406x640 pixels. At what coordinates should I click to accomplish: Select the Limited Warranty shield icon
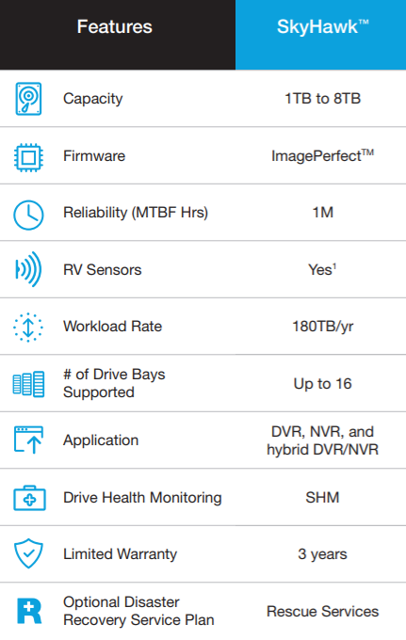(x=28, y=553)
